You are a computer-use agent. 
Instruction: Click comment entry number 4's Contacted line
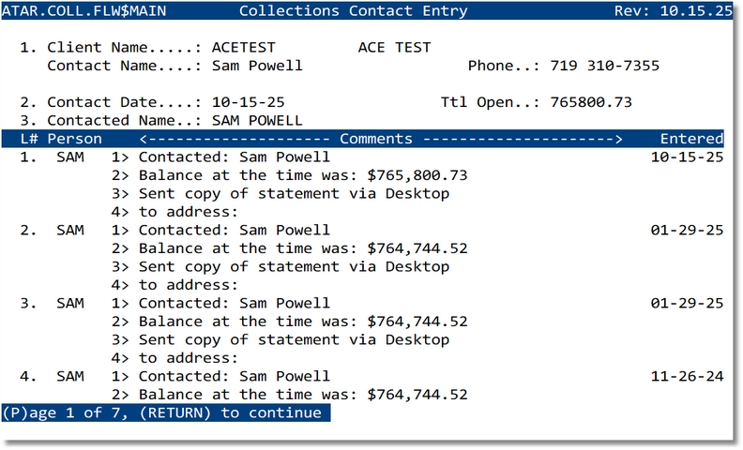click(235, 377)
